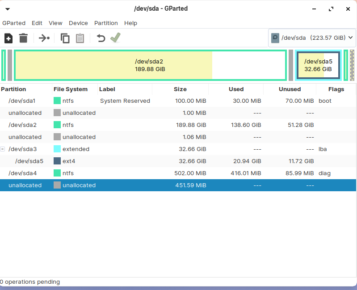This screenshot has height=290, width=357.
Task: Click the Undo last operation icon
Action: click(x=101, y=38)
